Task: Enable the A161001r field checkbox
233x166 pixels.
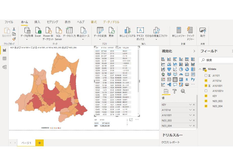Action: pos(206,91)
